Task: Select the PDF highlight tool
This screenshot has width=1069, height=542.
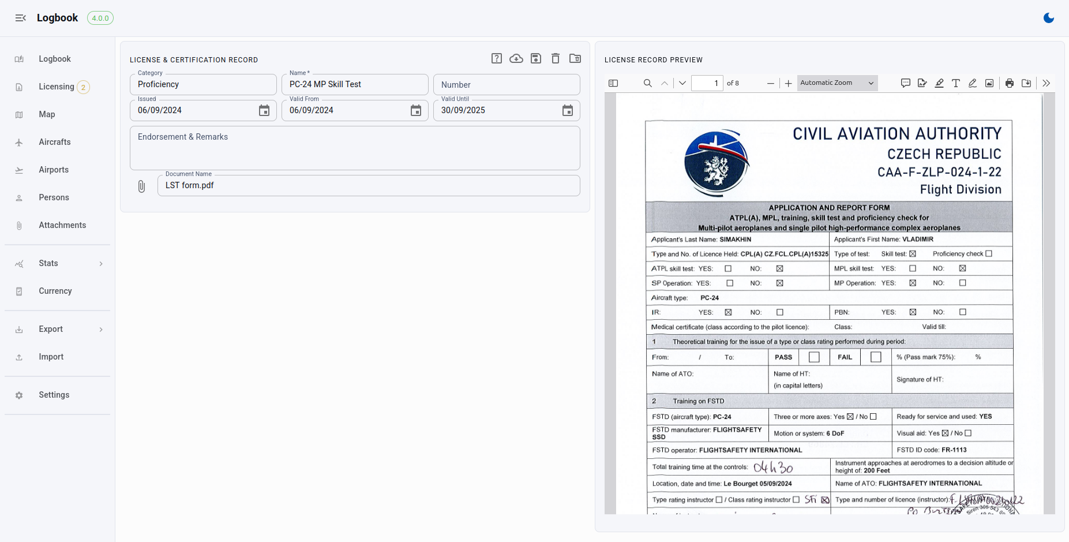Action: click(x=939, y=83)
